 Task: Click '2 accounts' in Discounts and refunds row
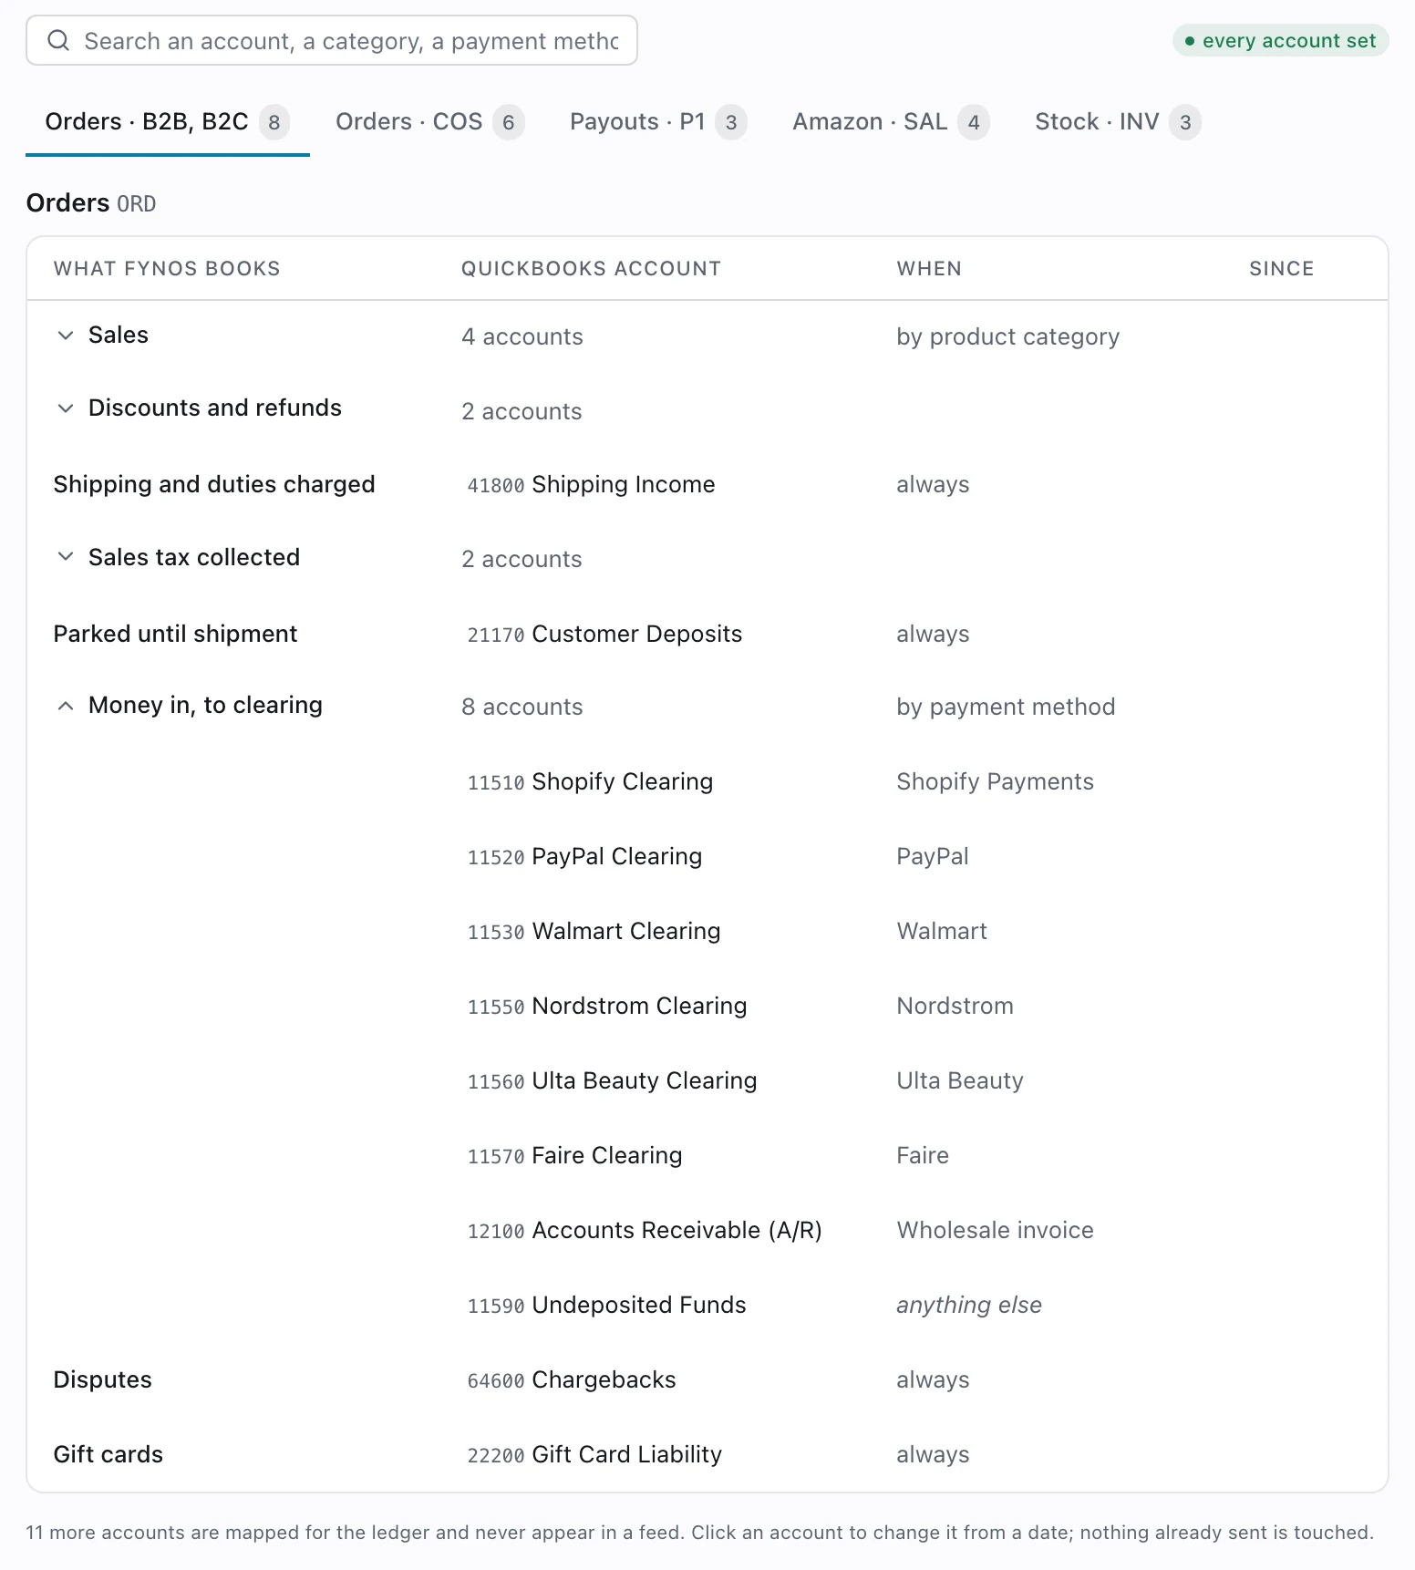[522, 411]
